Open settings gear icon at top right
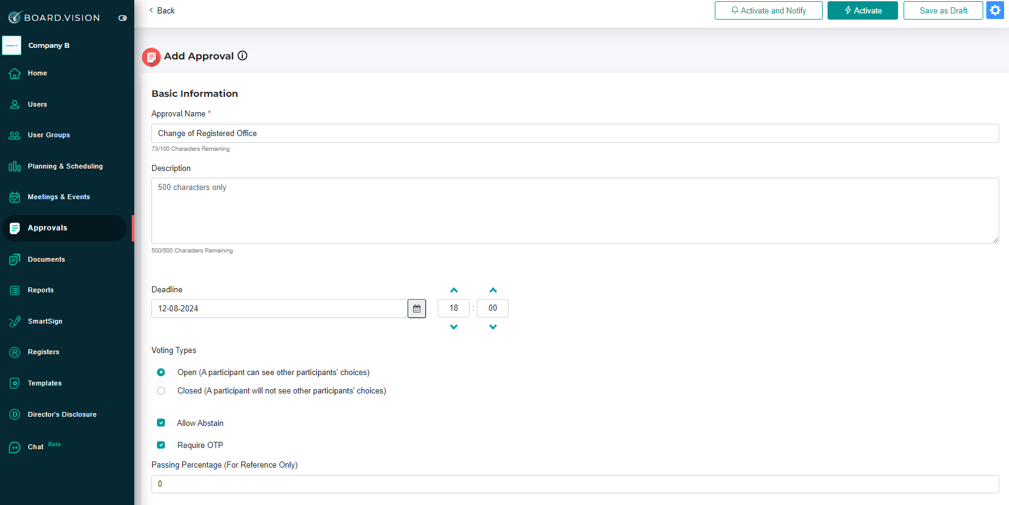The width and height of the screenshot is (1009, 505). pyautogui.click(x=995, y=10)
